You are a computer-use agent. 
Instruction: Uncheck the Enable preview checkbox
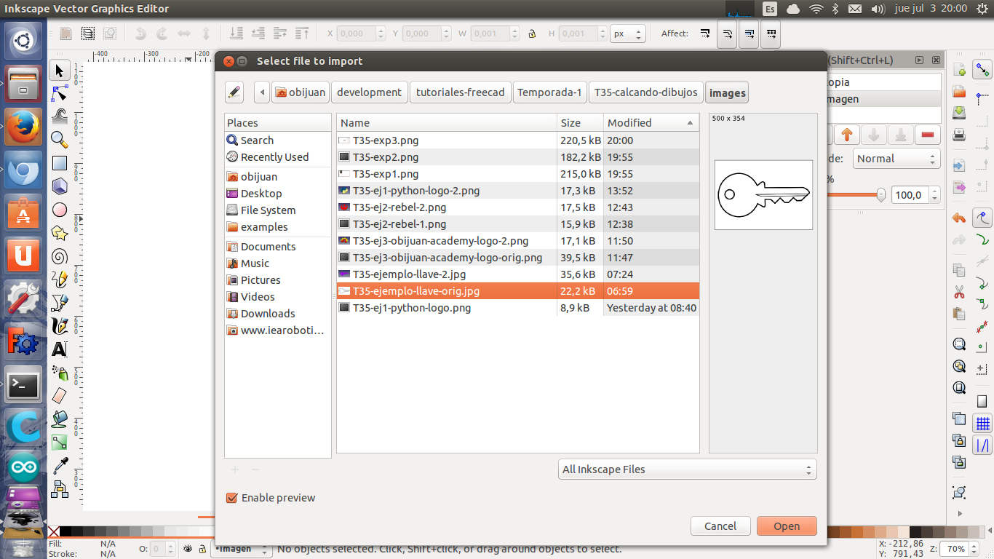point(232,498)
